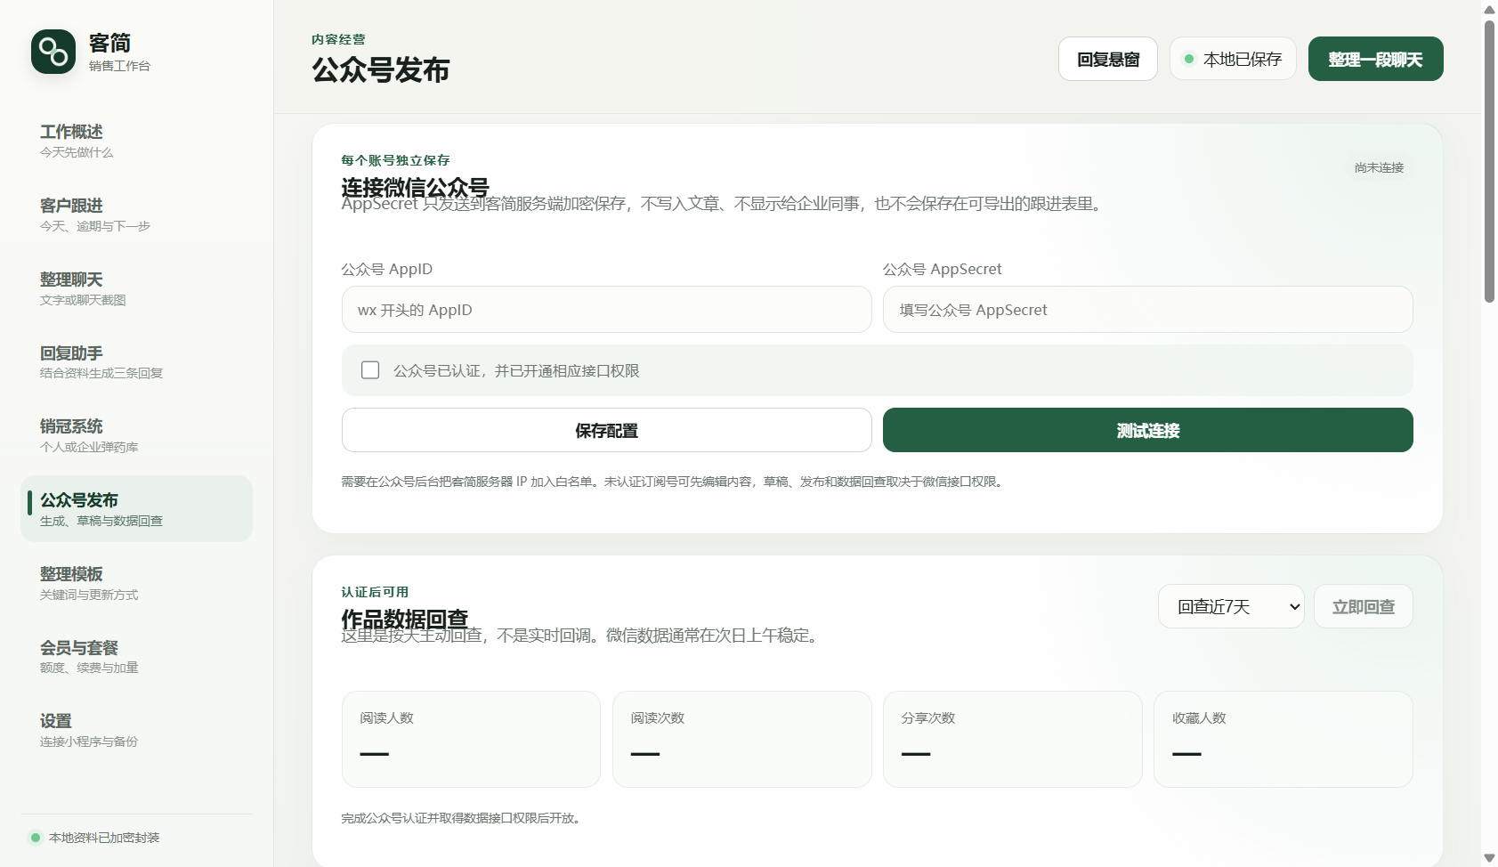Open 回复助手 sidebar section
The height and width of the screenshot is (867, 1498).
(x=136, y=361)
